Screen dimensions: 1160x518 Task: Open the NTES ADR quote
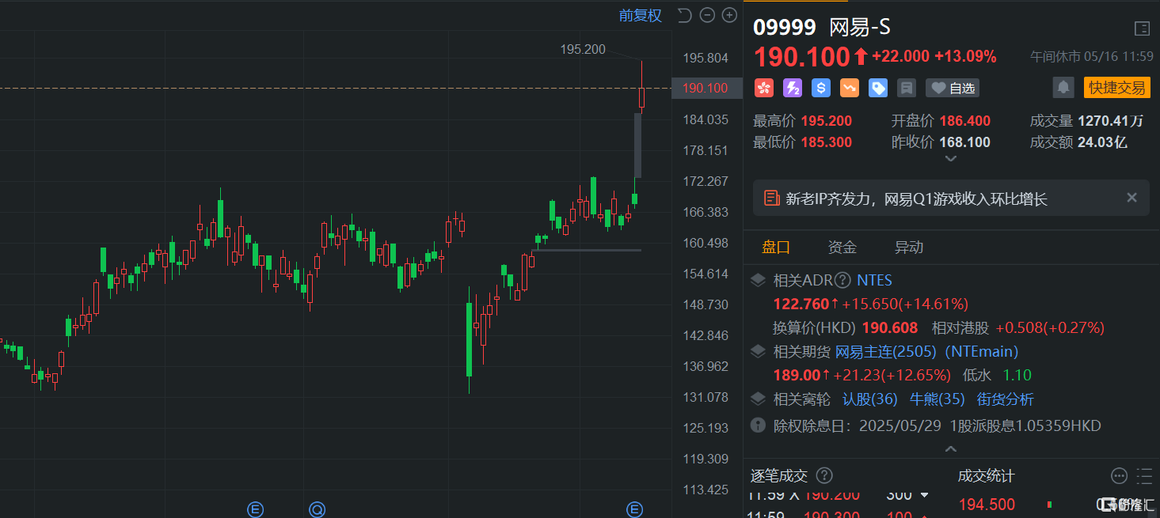(874, 280)
